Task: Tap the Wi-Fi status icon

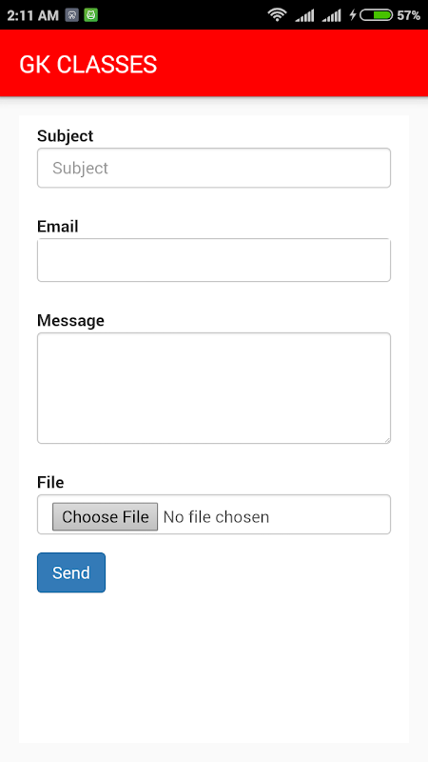Action: click(x=277, y=15)
